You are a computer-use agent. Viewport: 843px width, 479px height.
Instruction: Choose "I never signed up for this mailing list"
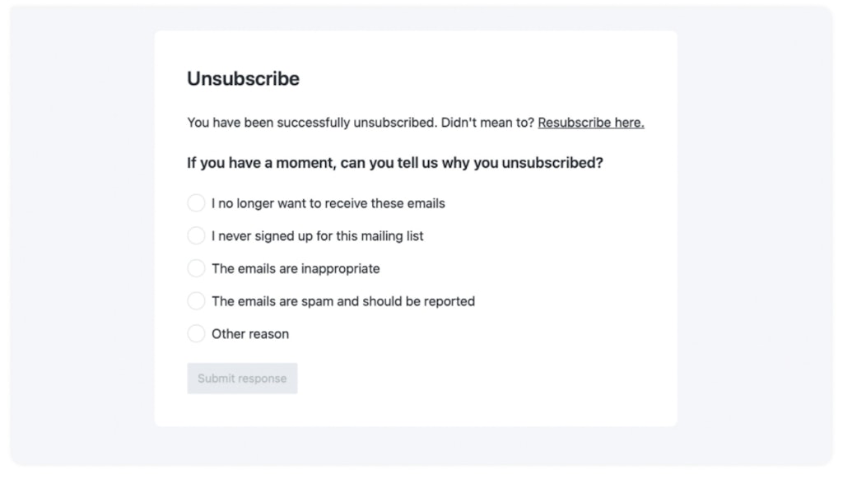click(196, 235)
